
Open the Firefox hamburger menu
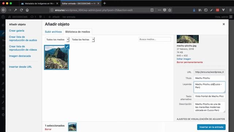pos(231,10)
